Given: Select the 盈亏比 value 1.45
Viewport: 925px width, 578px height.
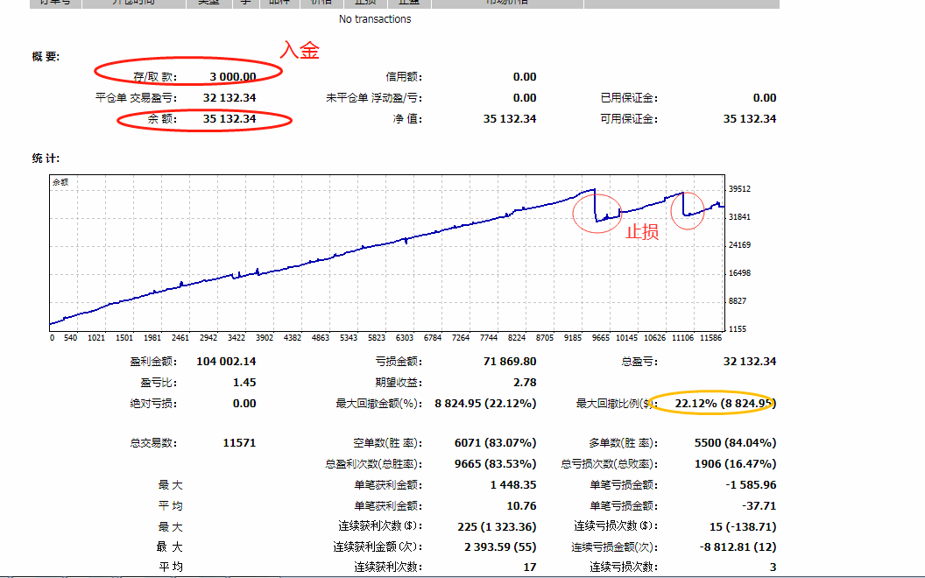Looking at the screenshot, I should (244, 383).
